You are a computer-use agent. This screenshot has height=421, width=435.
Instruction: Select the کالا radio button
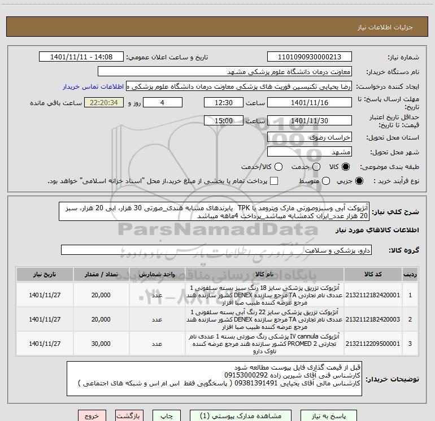(346, 167)
